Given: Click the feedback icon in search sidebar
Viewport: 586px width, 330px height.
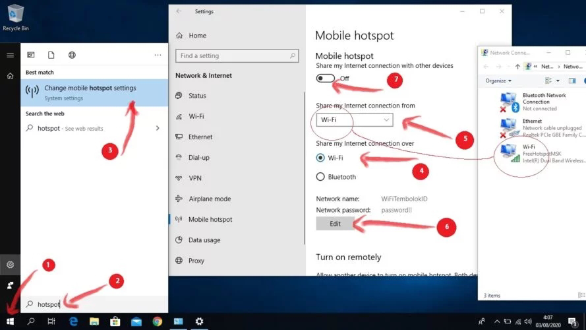Looking at the screenshot, I should pos(10,286).
